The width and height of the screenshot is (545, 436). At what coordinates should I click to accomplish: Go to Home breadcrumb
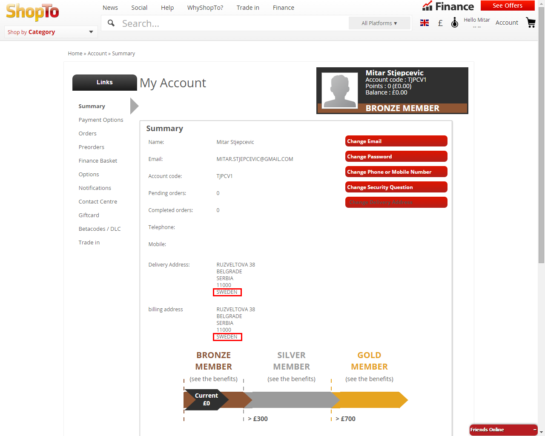coord(75,54)
